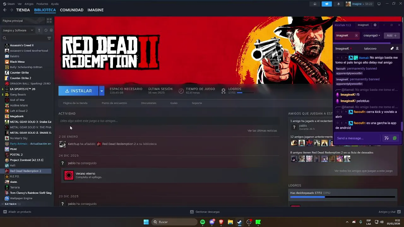Go to the TIENDA tab
Screen dimensions: 404x227
[23, 10]
